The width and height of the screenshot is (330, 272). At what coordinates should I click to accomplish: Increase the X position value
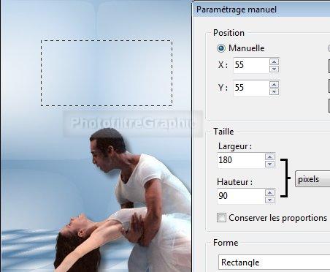pyautogui.click(x=274, y=62)
